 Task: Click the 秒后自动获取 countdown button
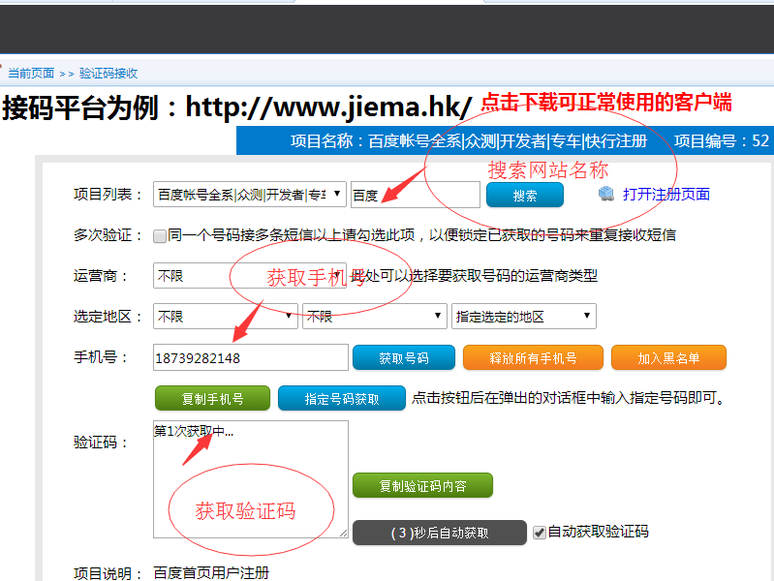pyautogui.click(x=439, y=533)
